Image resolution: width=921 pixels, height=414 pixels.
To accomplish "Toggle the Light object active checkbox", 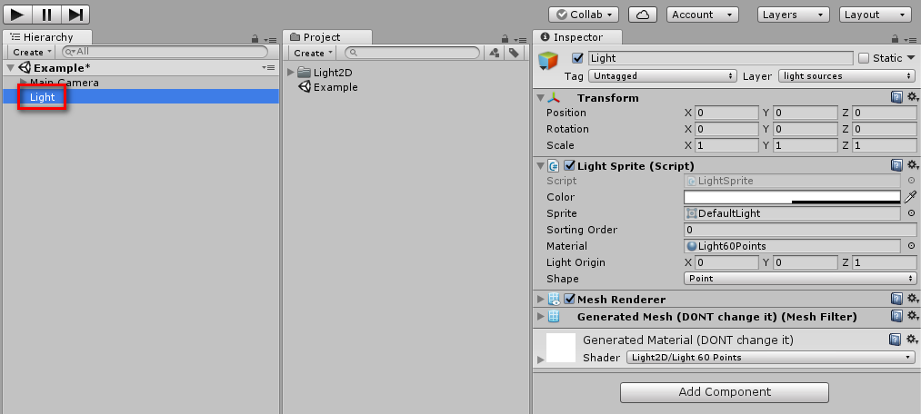I will (x=578, y=58).
